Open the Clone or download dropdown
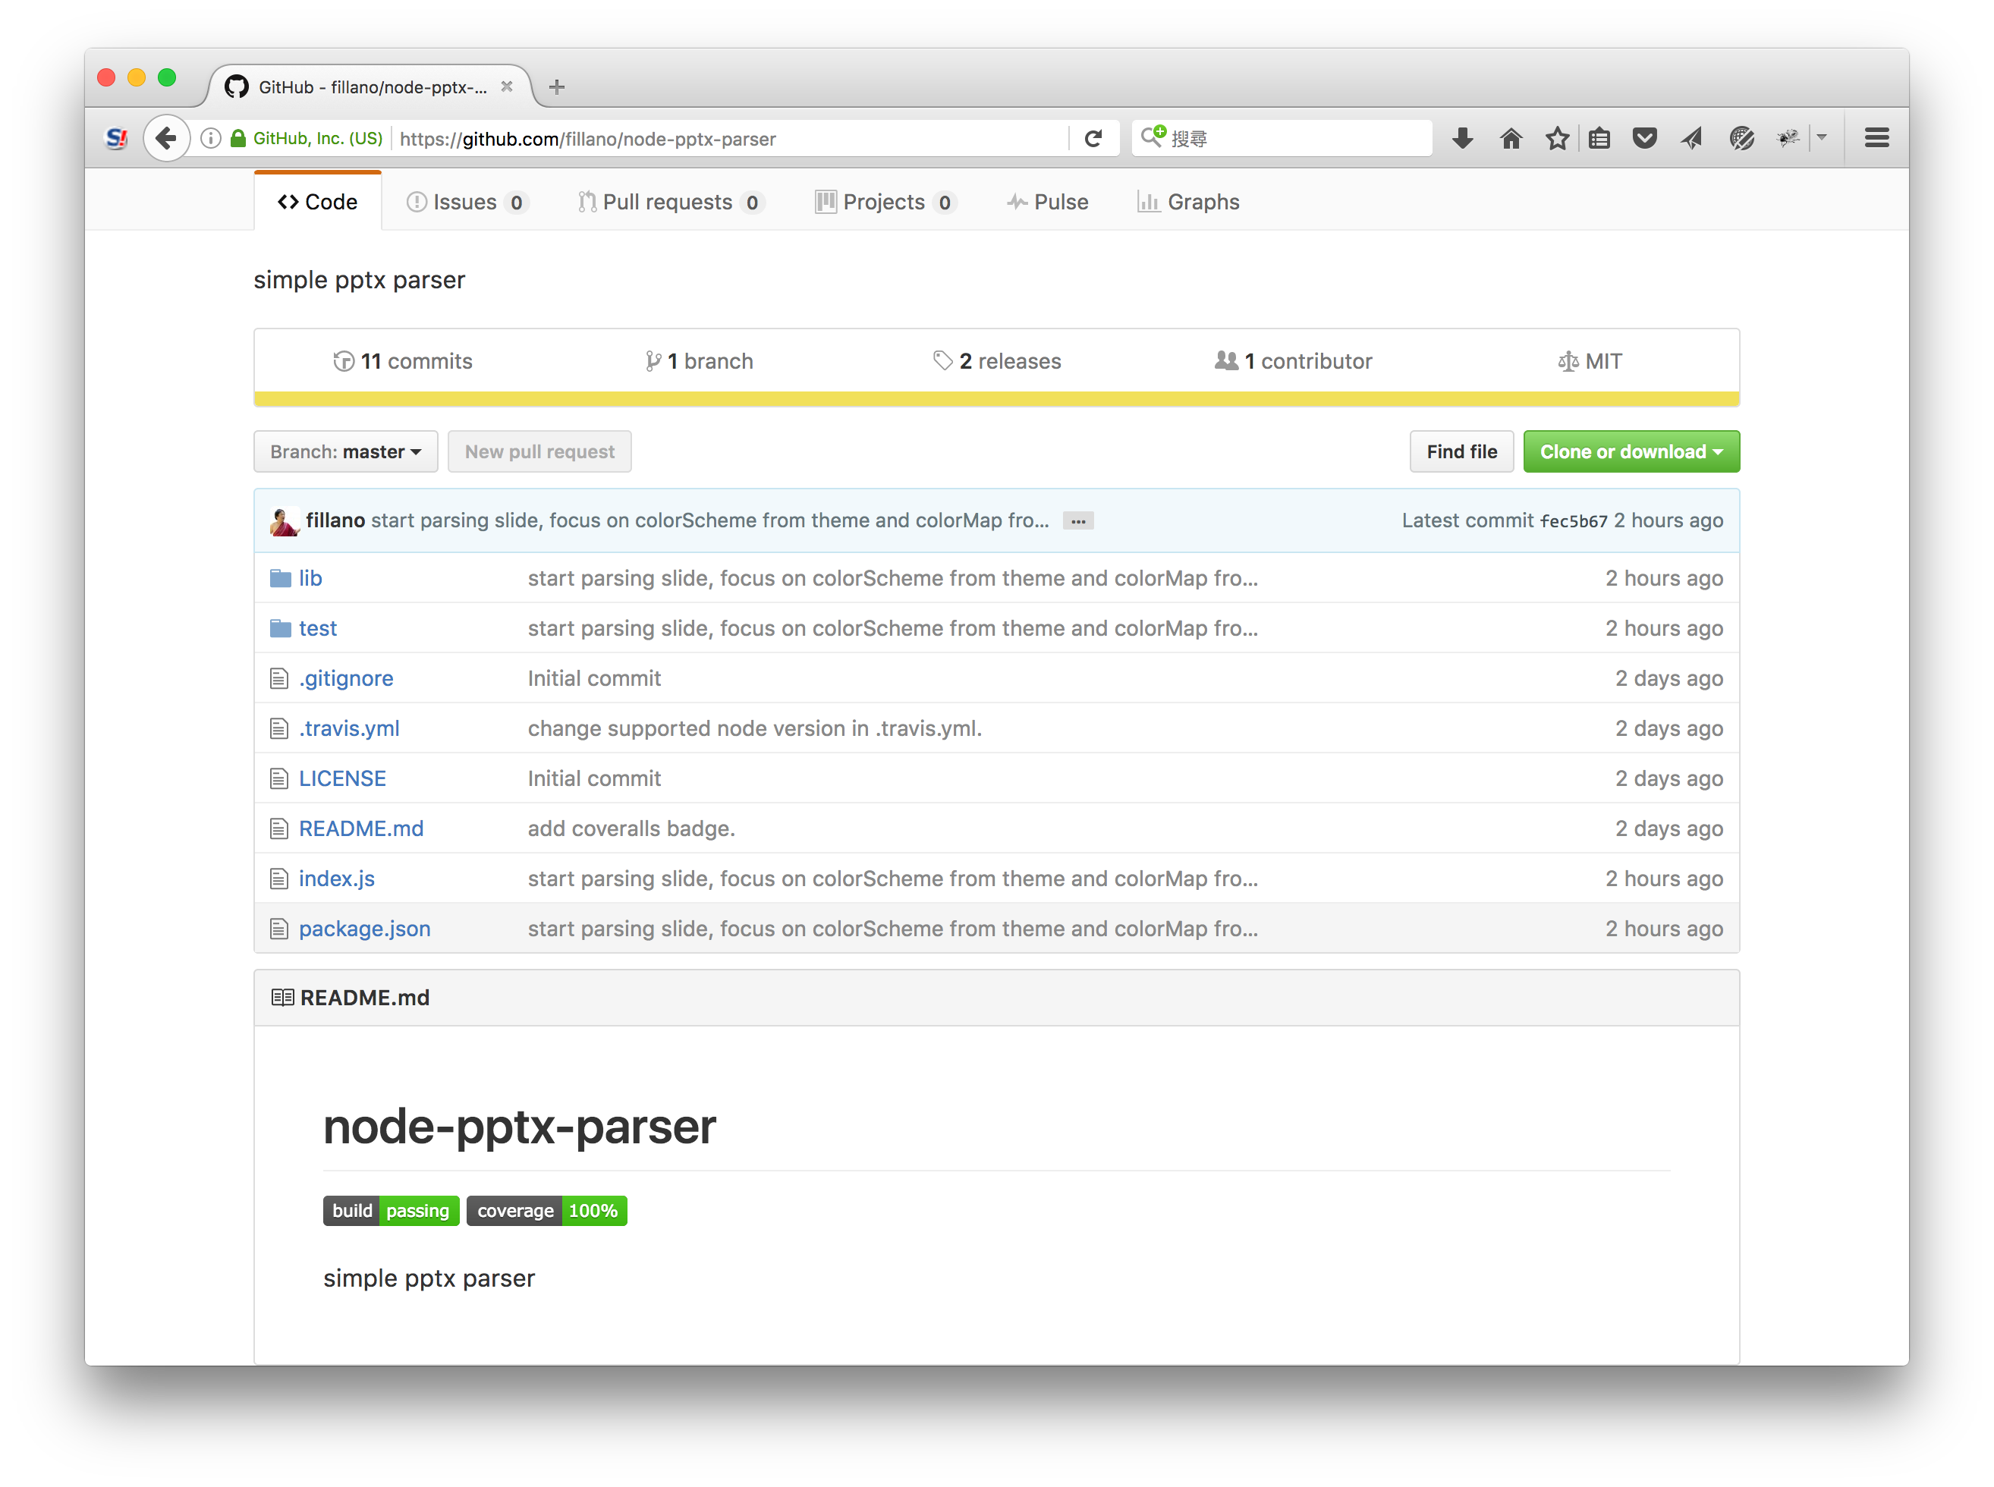 [1631, 451]
